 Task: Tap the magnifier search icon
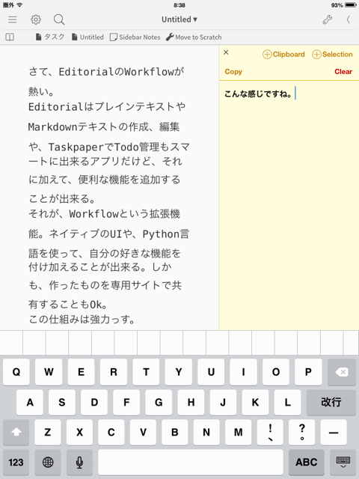(59, 19)
